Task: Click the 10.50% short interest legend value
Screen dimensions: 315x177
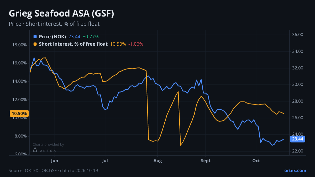Action: pyautogui.click(x=118, y=44)
